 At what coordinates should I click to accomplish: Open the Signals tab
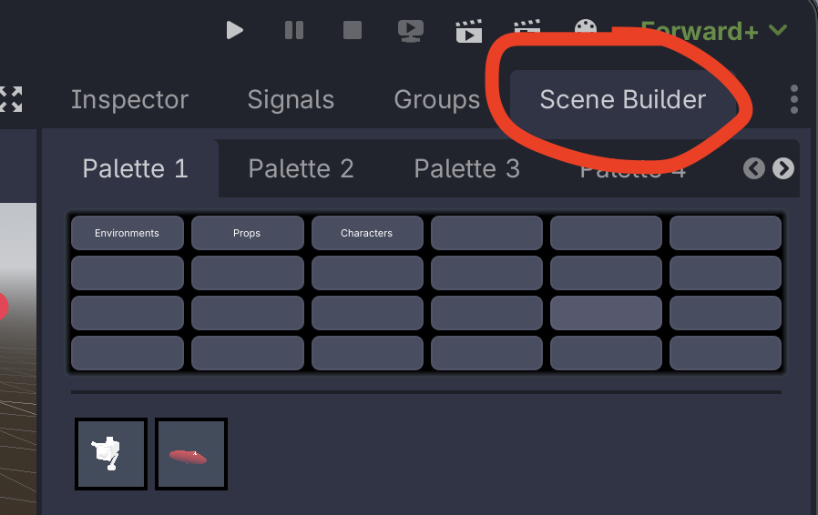[291, 99]
